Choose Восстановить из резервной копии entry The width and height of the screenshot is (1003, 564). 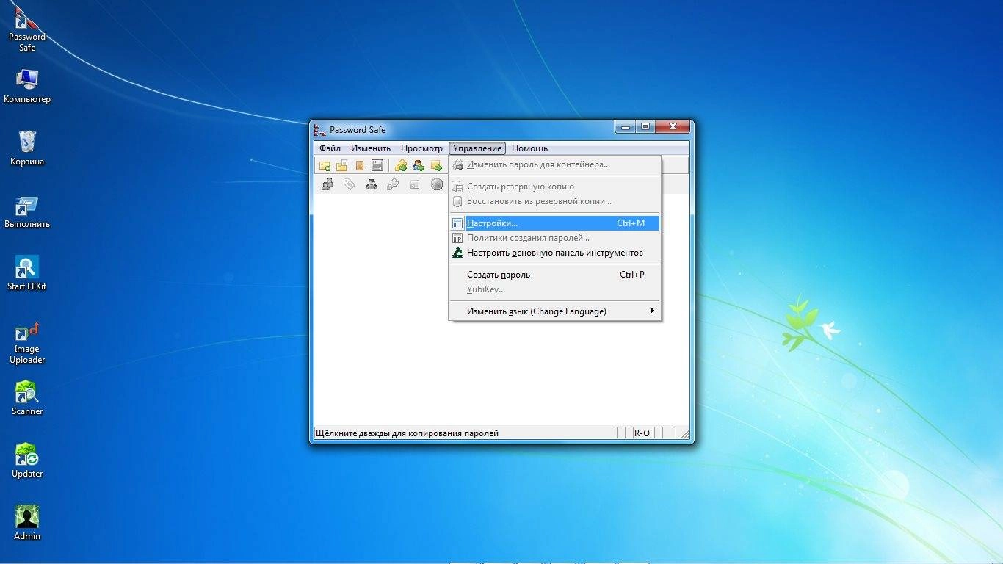point(554,201)
